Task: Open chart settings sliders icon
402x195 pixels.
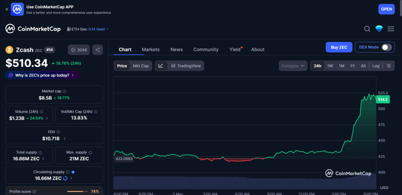Action: click(389, 66)
